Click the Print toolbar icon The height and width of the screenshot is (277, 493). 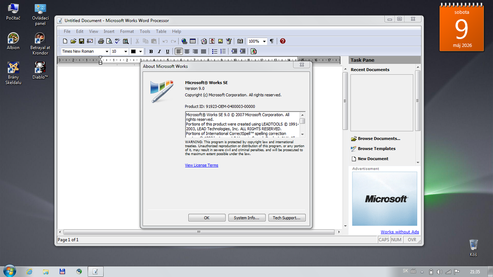(x=101, y=41)
